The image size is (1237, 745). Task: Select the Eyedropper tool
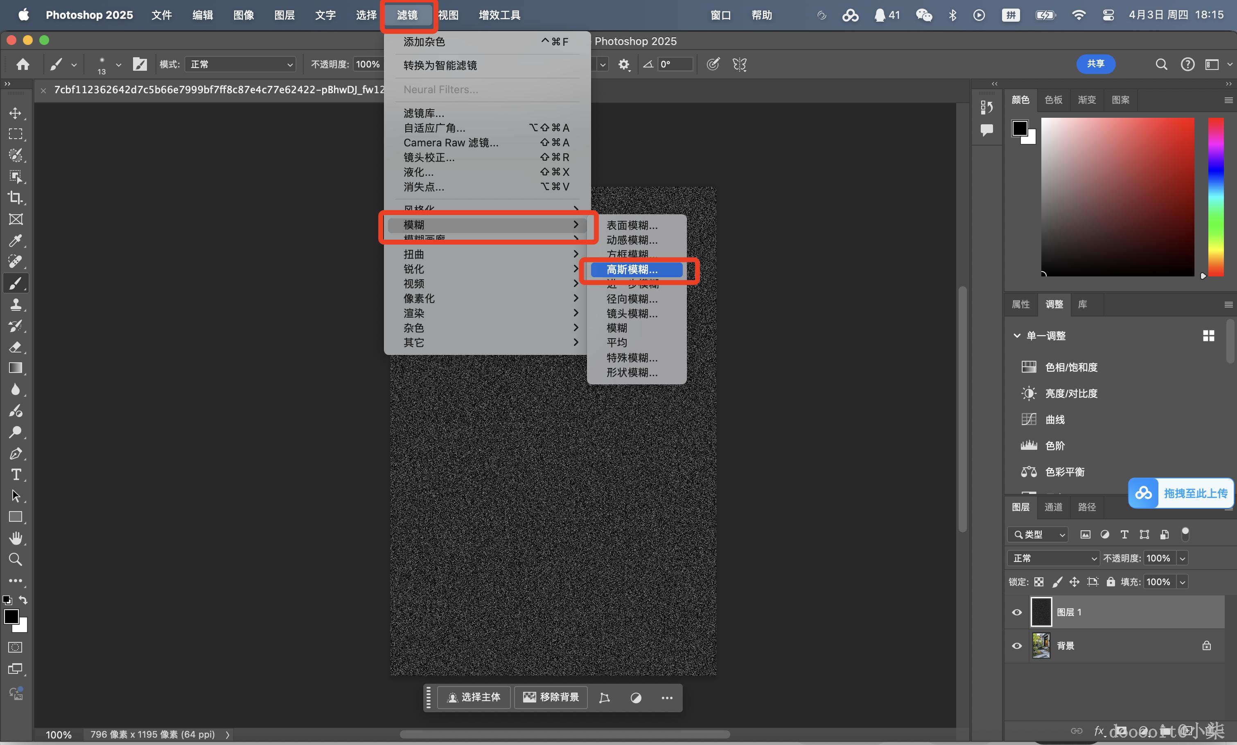pyautogui.click(x=16, y=240)
